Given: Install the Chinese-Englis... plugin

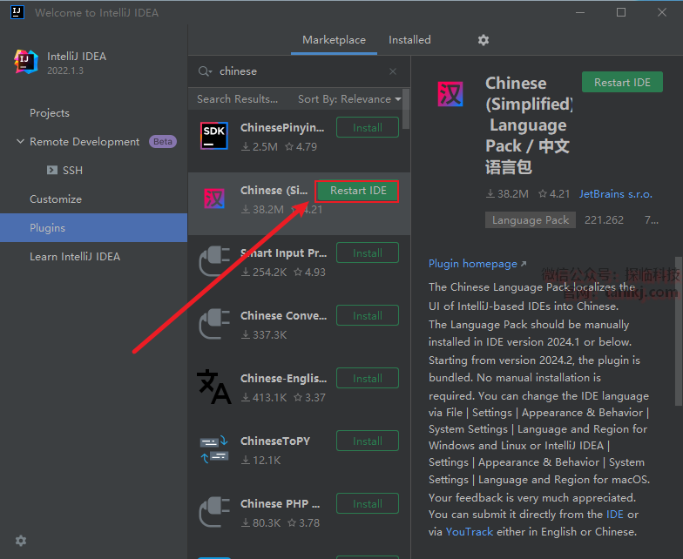Looking at the screenshot, I should click(368, 378).
